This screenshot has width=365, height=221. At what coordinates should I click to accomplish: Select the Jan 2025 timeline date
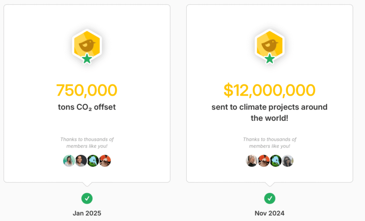87,213
